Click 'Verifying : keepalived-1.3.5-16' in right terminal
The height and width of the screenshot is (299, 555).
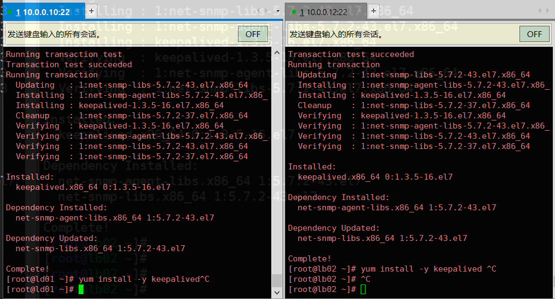pos(402,116)
